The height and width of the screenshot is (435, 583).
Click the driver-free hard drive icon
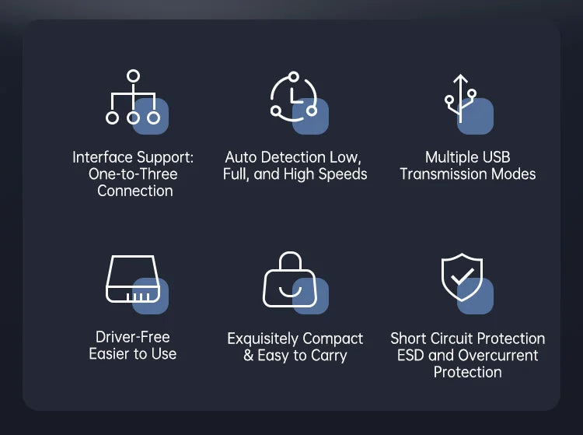click(x=133, y=279)
